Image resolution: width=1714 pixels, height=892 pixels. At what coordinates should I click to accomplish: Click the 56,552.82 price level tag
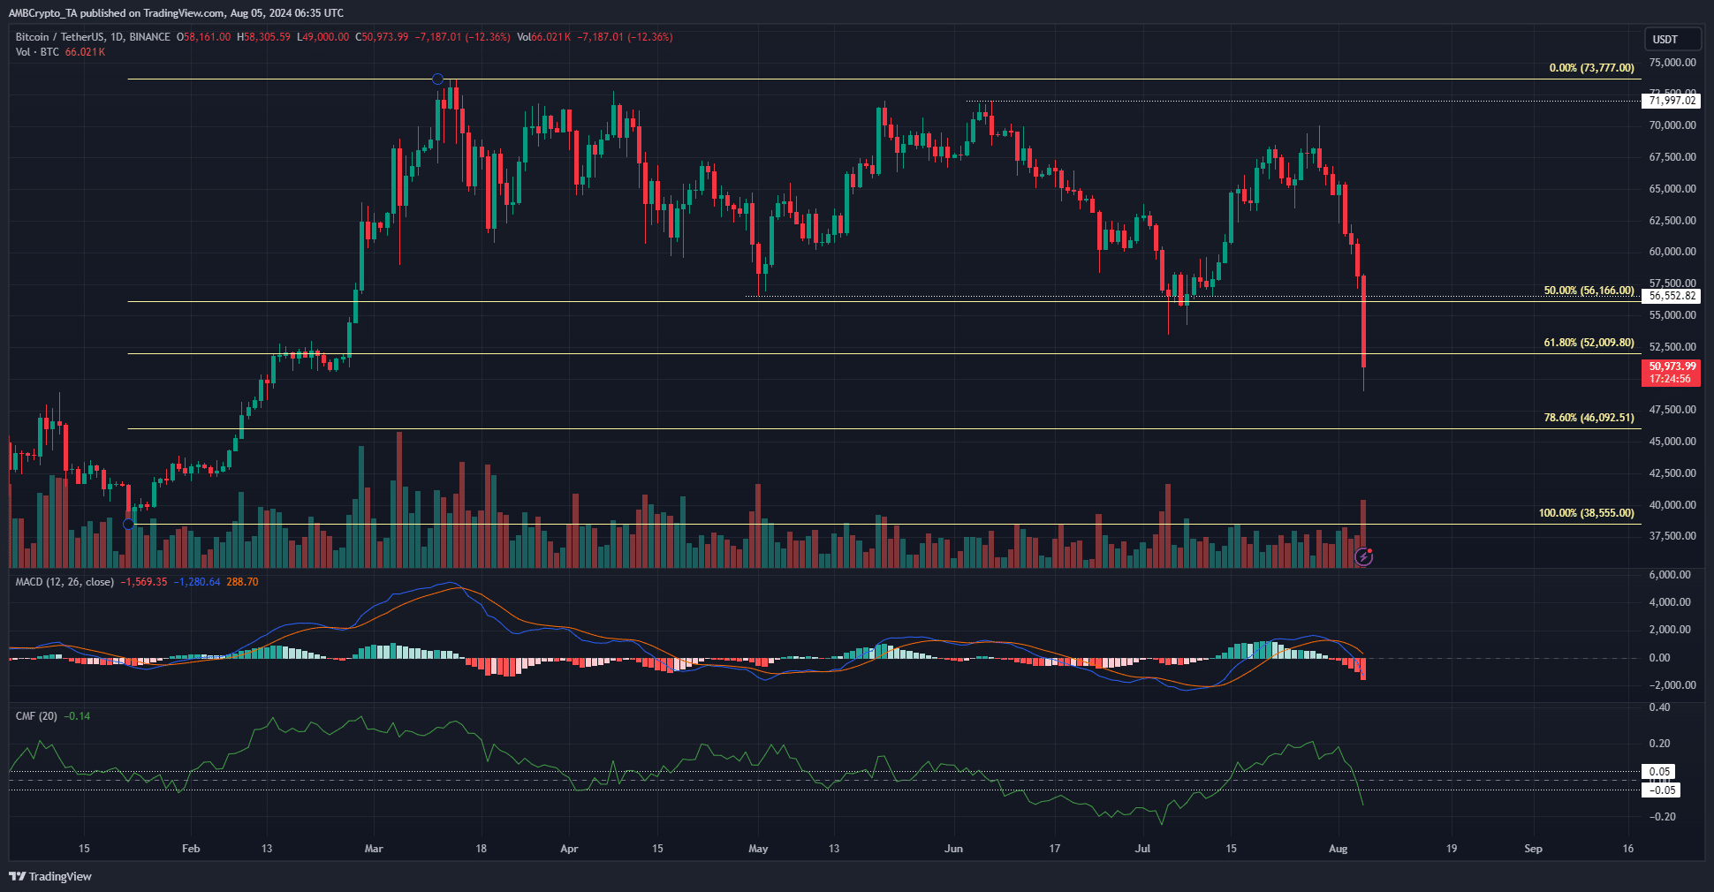pyautogui.click(x=1672, y=296)
